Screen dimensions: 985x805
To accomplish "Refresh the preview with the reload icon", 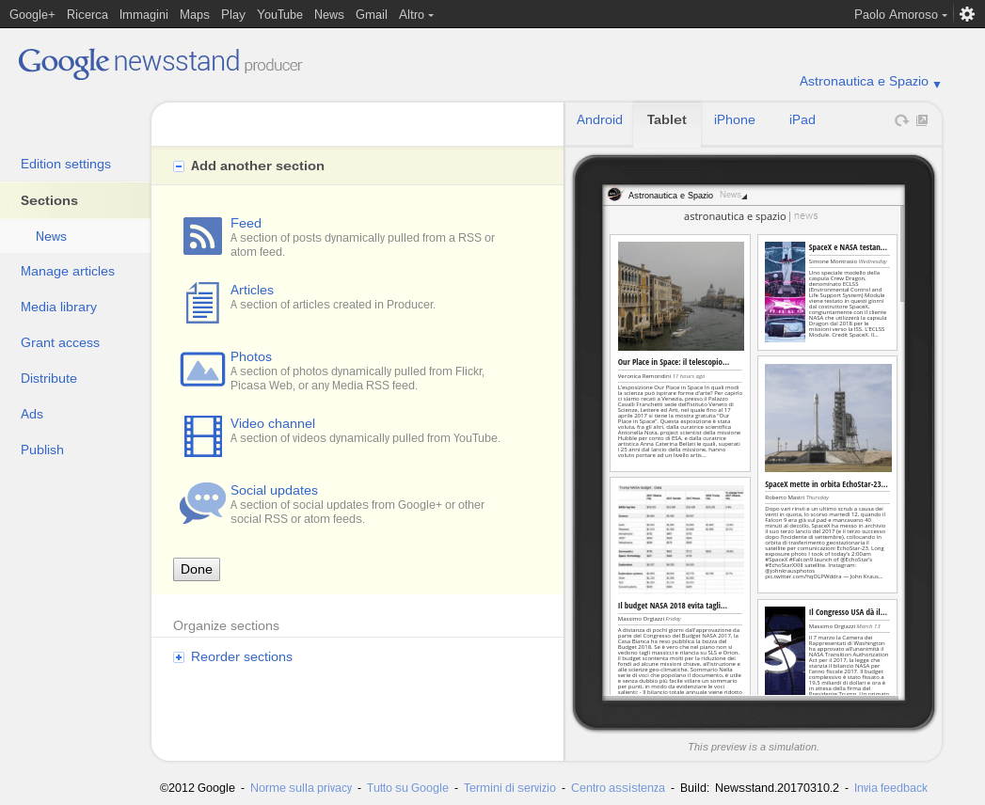I will [901, 120].
